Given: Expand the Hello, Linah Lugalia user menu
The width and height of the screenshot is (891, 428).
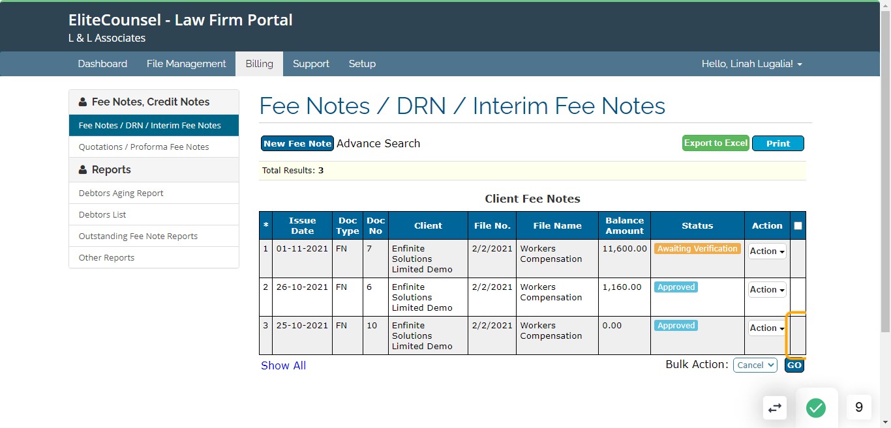Looking at the screenshot, I should pyautogui.click(x=752, y=64).
